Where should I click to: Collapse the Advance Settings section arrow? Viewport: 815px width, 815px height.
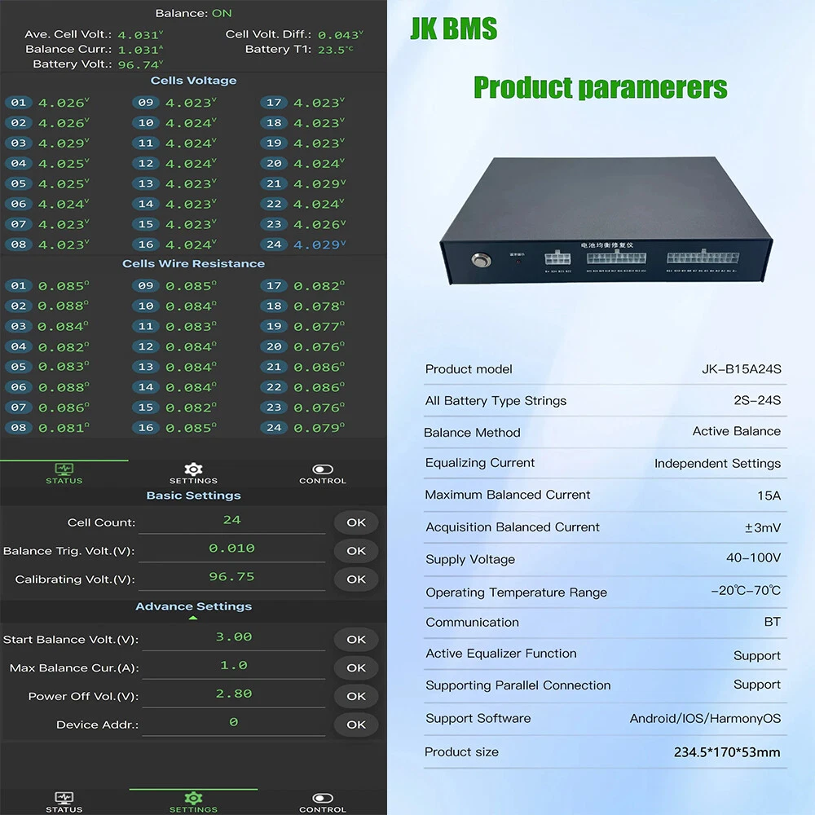click(x=193, y=618)
